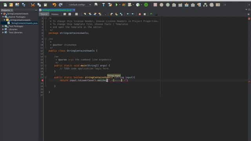Open the Run button dropdown arrow

click(120, 5)
